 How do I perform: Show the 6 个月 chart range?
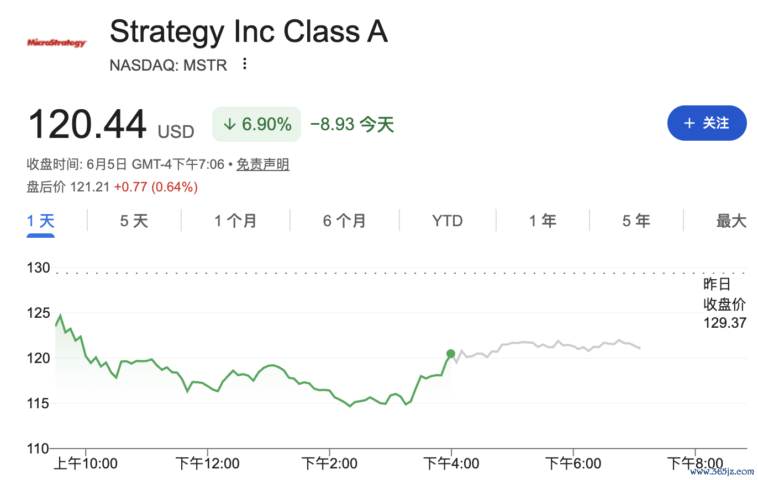(x=345, y=221)
